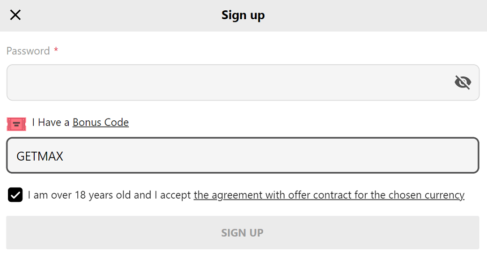Open the underlined Bonus Code link
This screenshot has width=487, height=259.
(x=101, y=122)
